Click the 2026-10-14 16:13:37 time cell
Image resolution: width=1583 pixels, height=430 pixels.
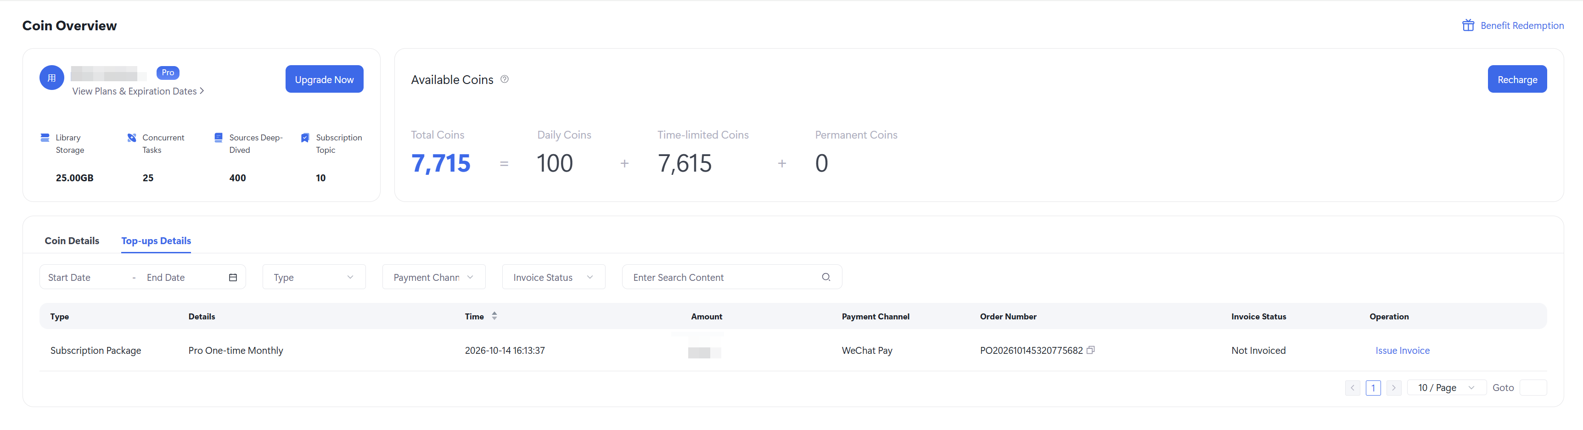tap(505, 350)
